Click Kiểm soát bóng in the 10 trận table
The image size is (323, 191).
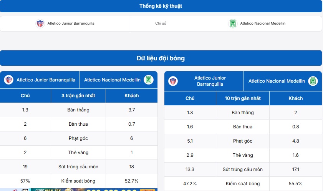tap(243, 184)
